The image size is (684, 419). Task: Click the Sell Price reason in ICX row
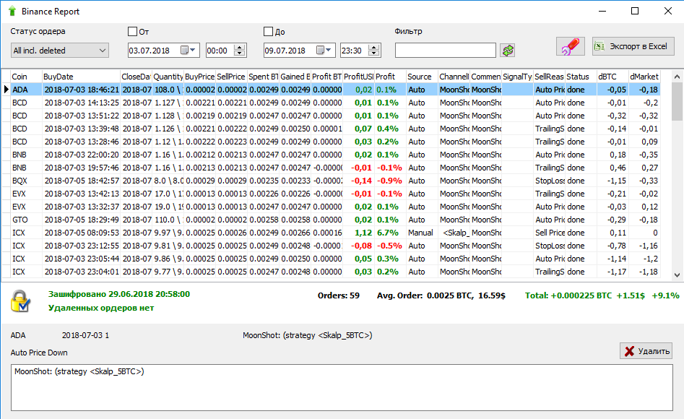[550, 233]
